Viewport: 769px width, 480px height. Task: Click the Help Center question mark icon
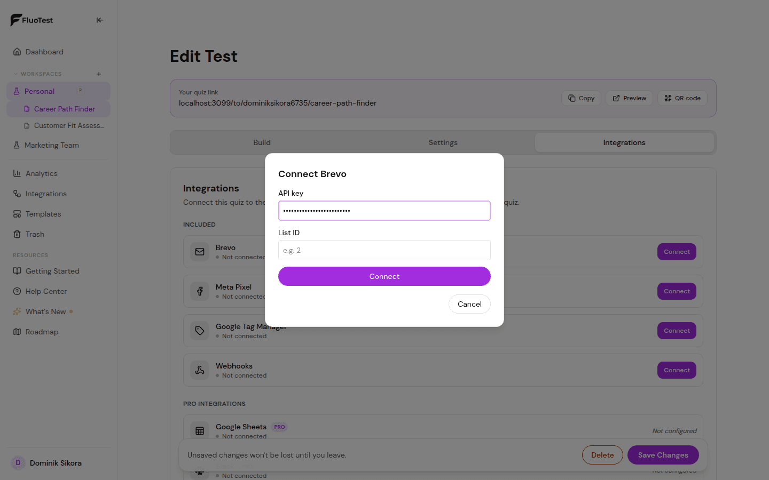click(17, 291)
